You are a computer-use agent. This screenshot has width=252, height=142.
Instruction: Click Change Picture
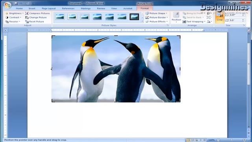(x=36, y=17)
